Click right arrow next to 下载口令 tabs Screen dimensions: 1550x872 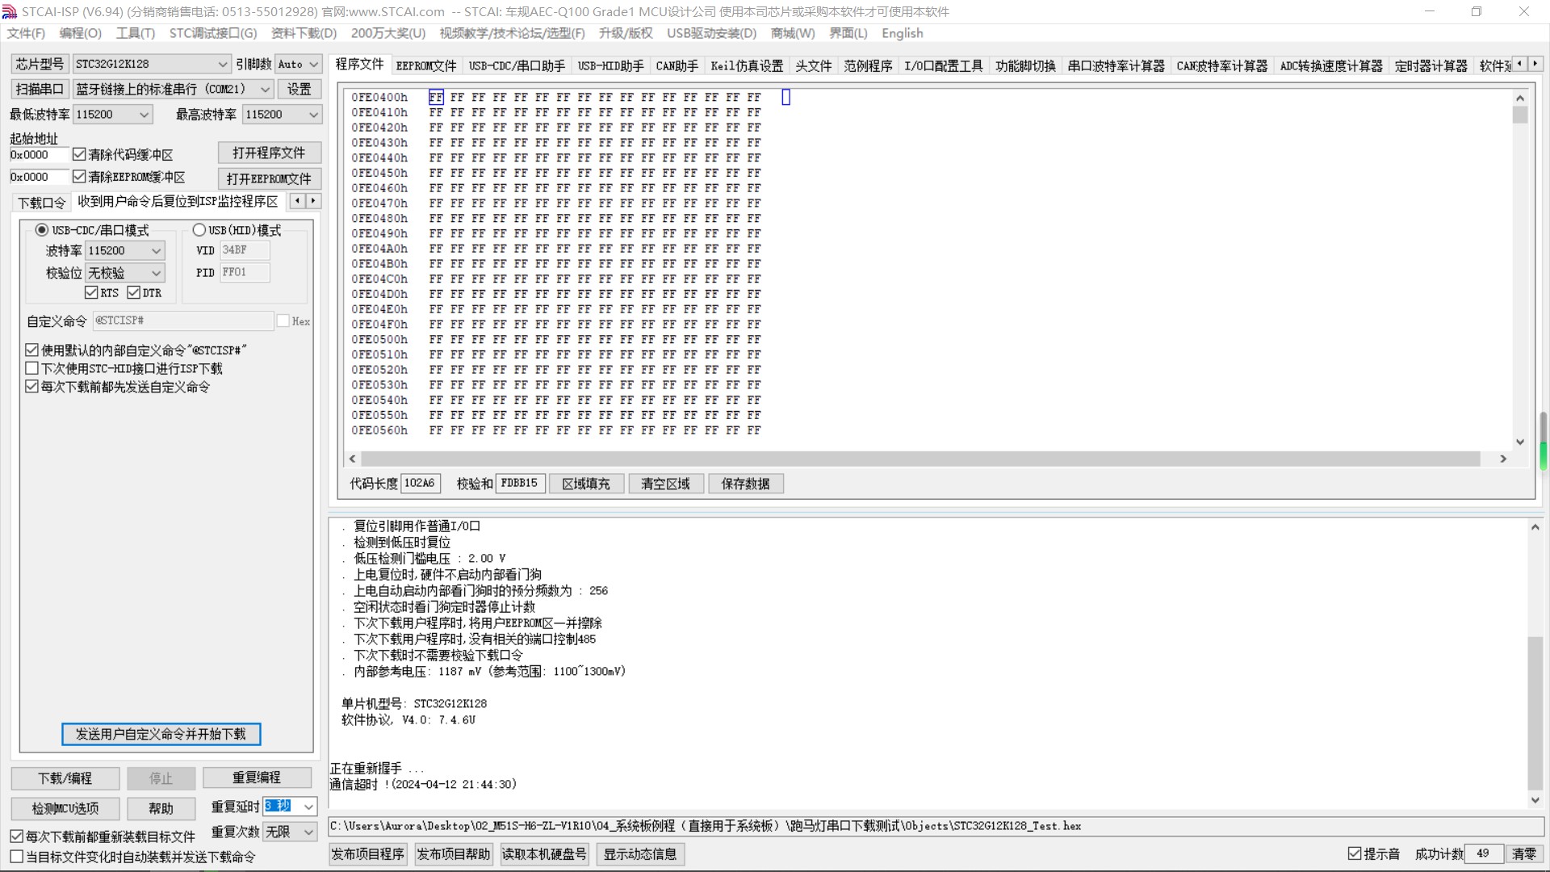coord(313,200)
